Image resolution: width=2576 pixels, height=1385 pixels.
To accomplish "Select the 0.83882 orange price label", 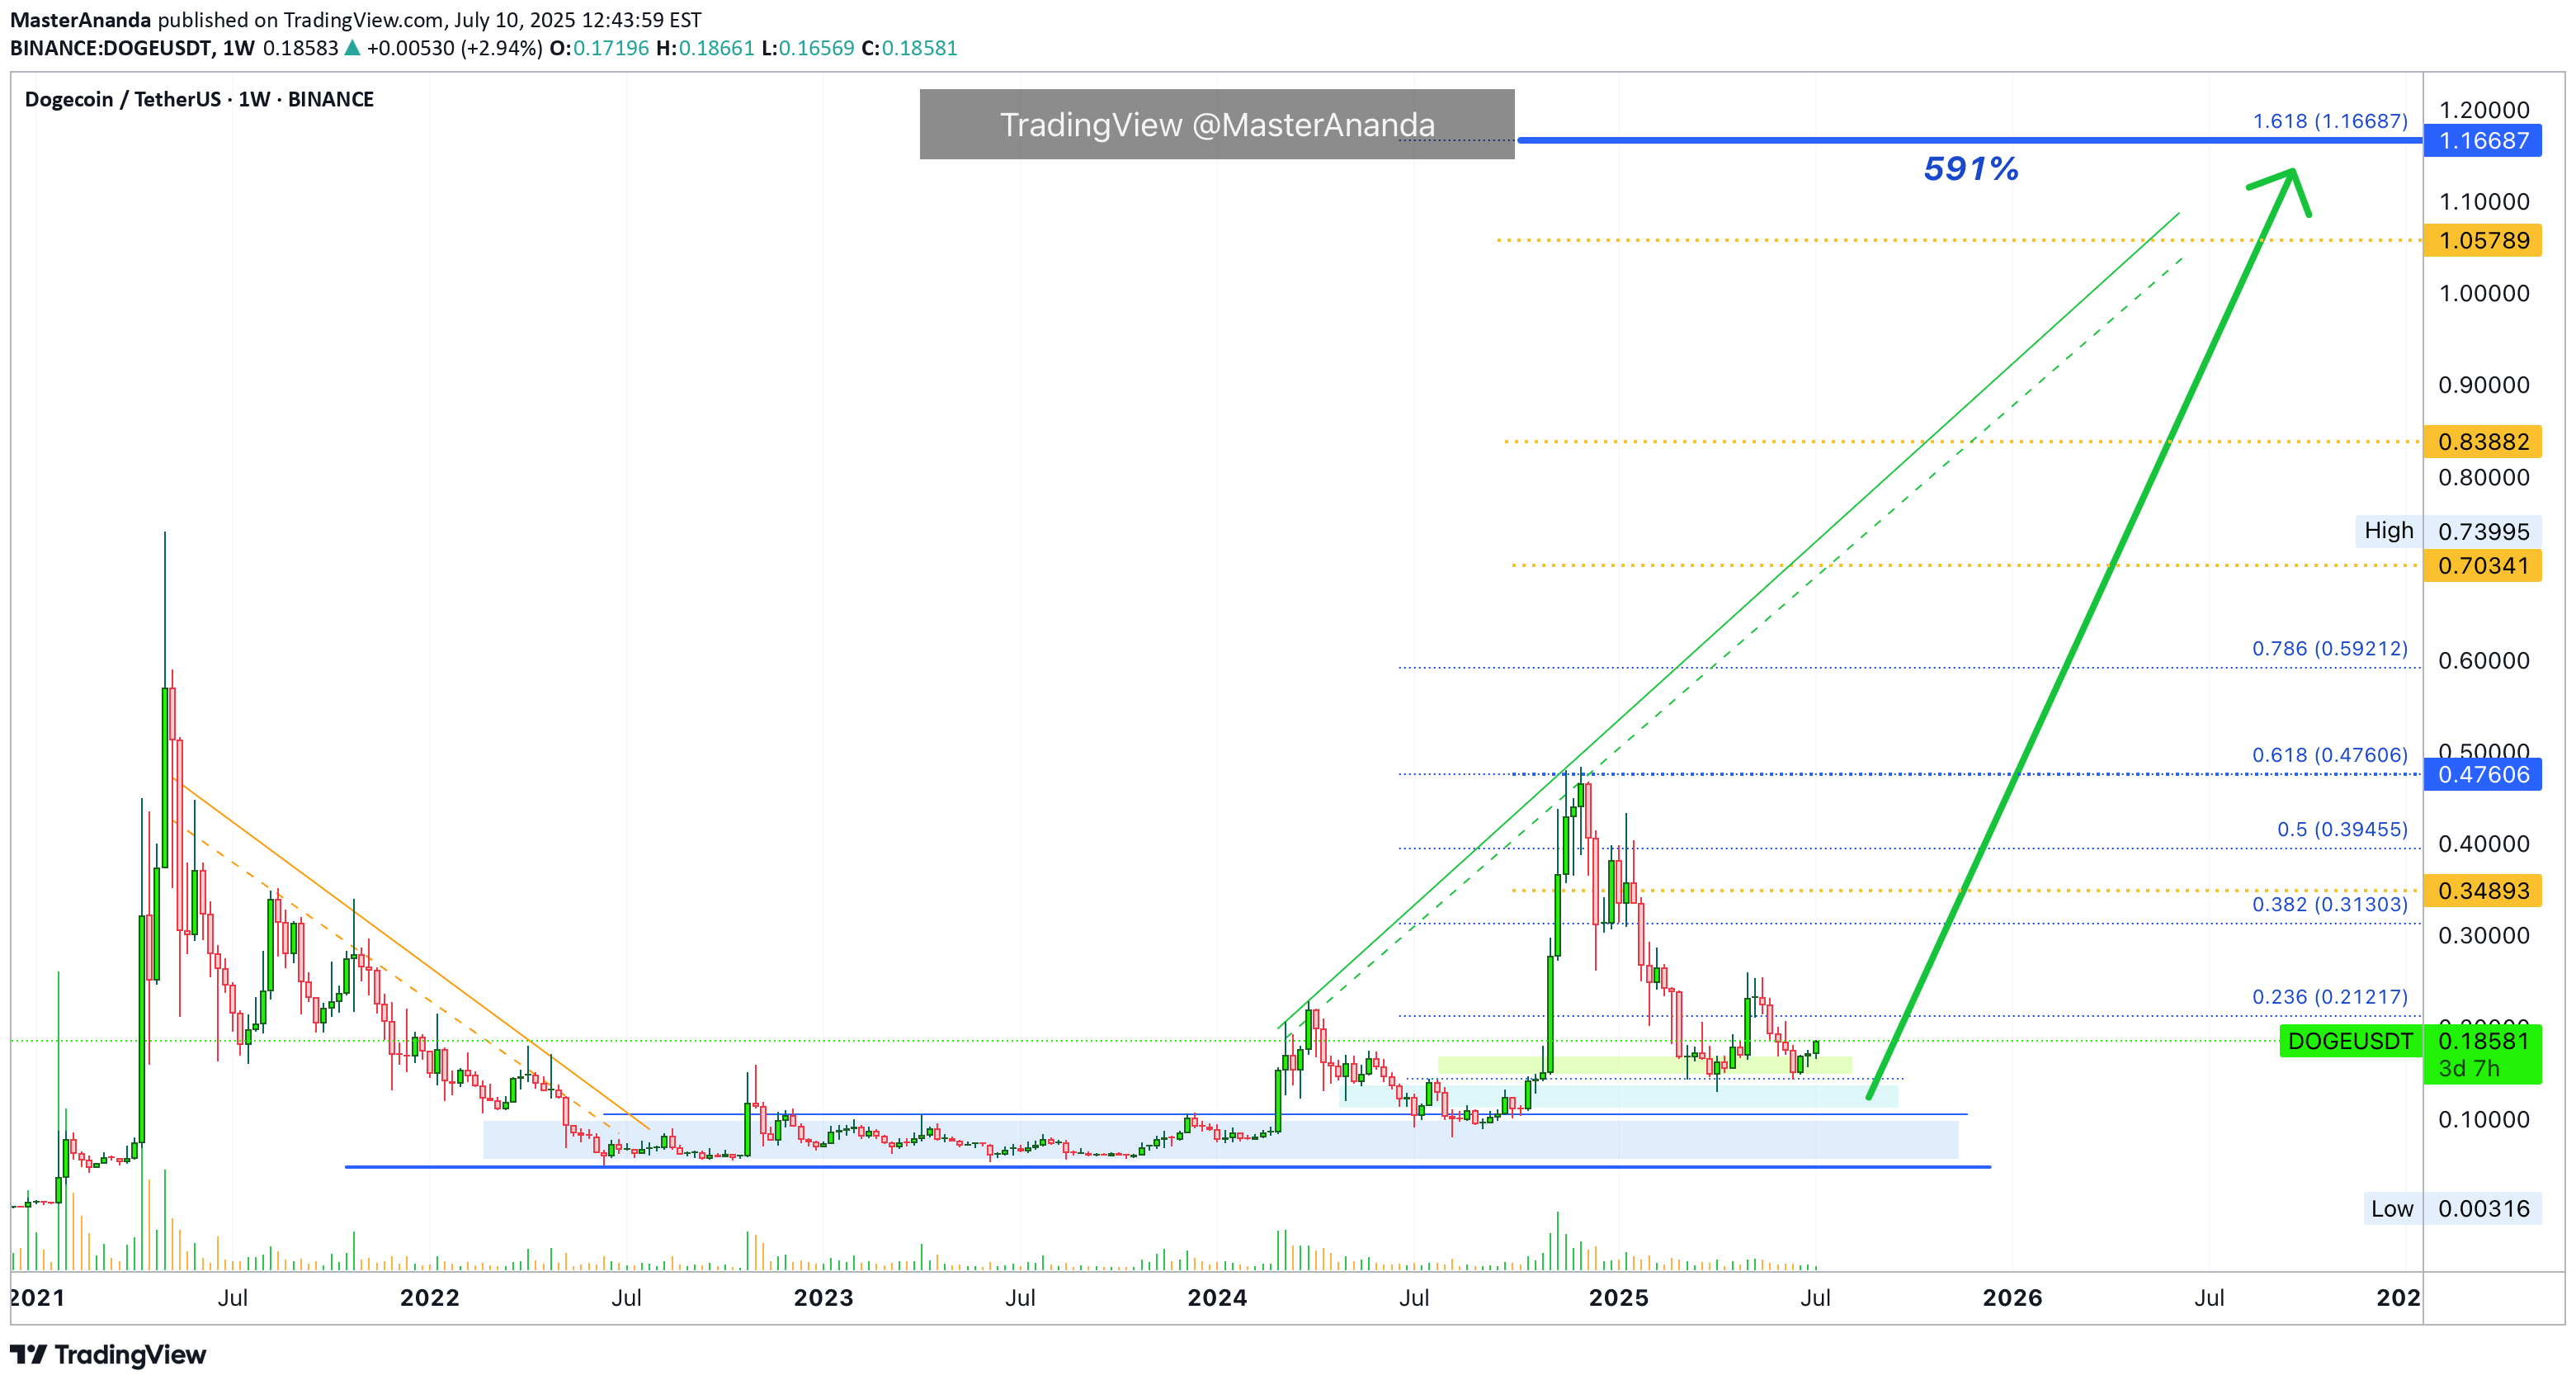I will tap(2483, 442).
